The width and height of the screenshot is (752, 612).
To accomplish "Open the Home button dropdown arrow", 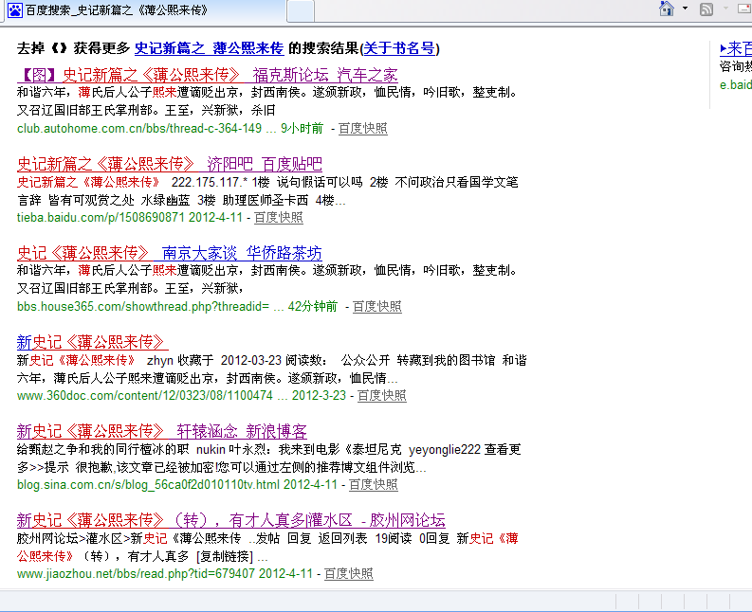I will point(685,9).
